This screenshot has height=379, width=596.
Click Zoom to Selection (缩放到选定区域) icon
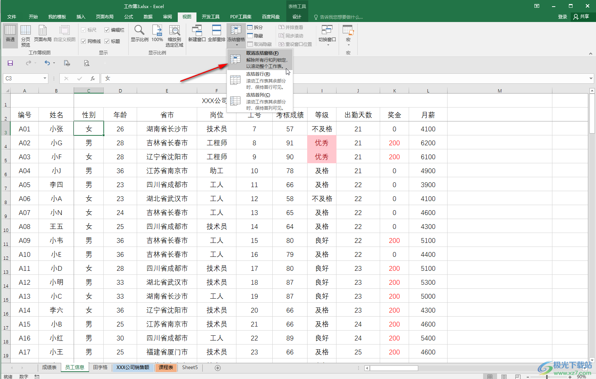pyautogui.click(x=174, y=36)
